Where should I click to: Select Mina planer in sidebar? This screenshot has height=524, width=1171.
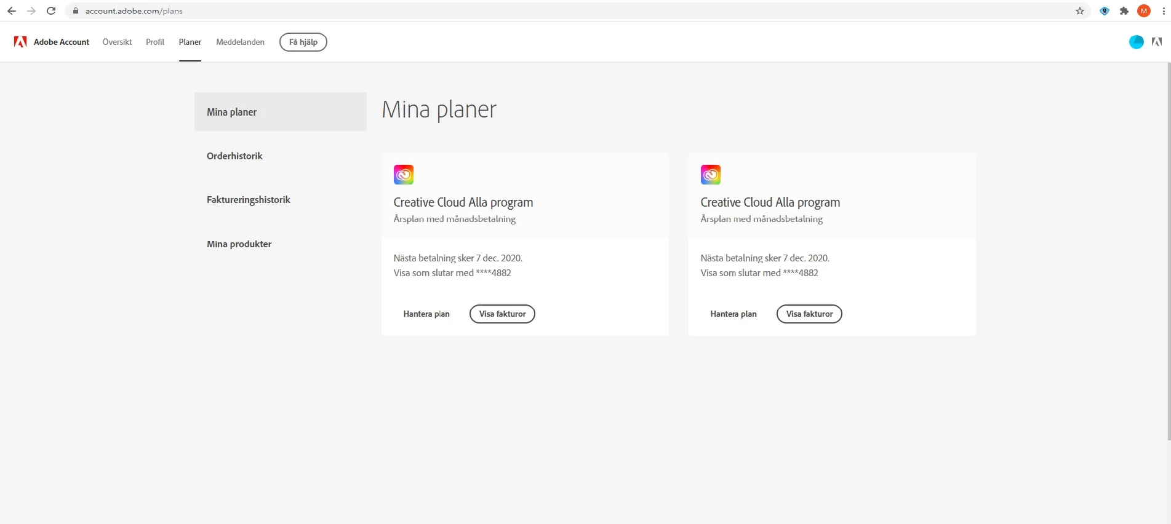coord(281,111)
